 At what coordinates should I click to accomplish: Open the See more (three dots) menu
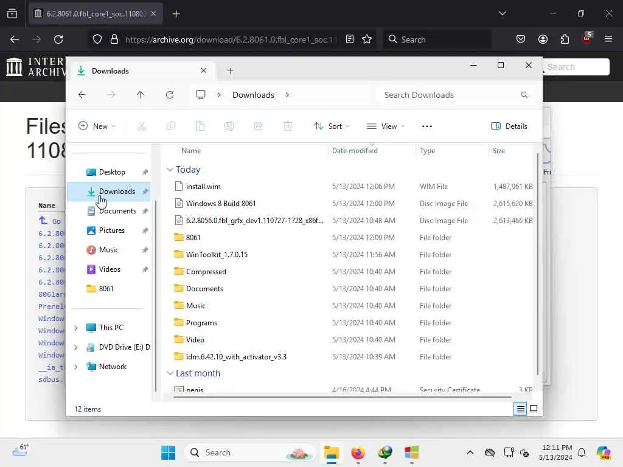point(426,126)
